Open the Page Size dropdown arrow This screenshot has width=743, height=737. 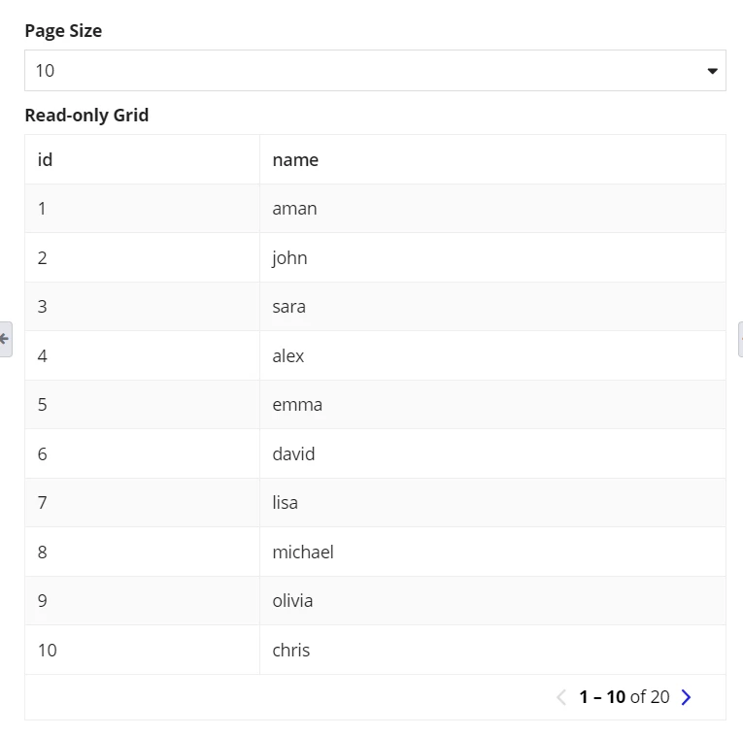point(712,71)
